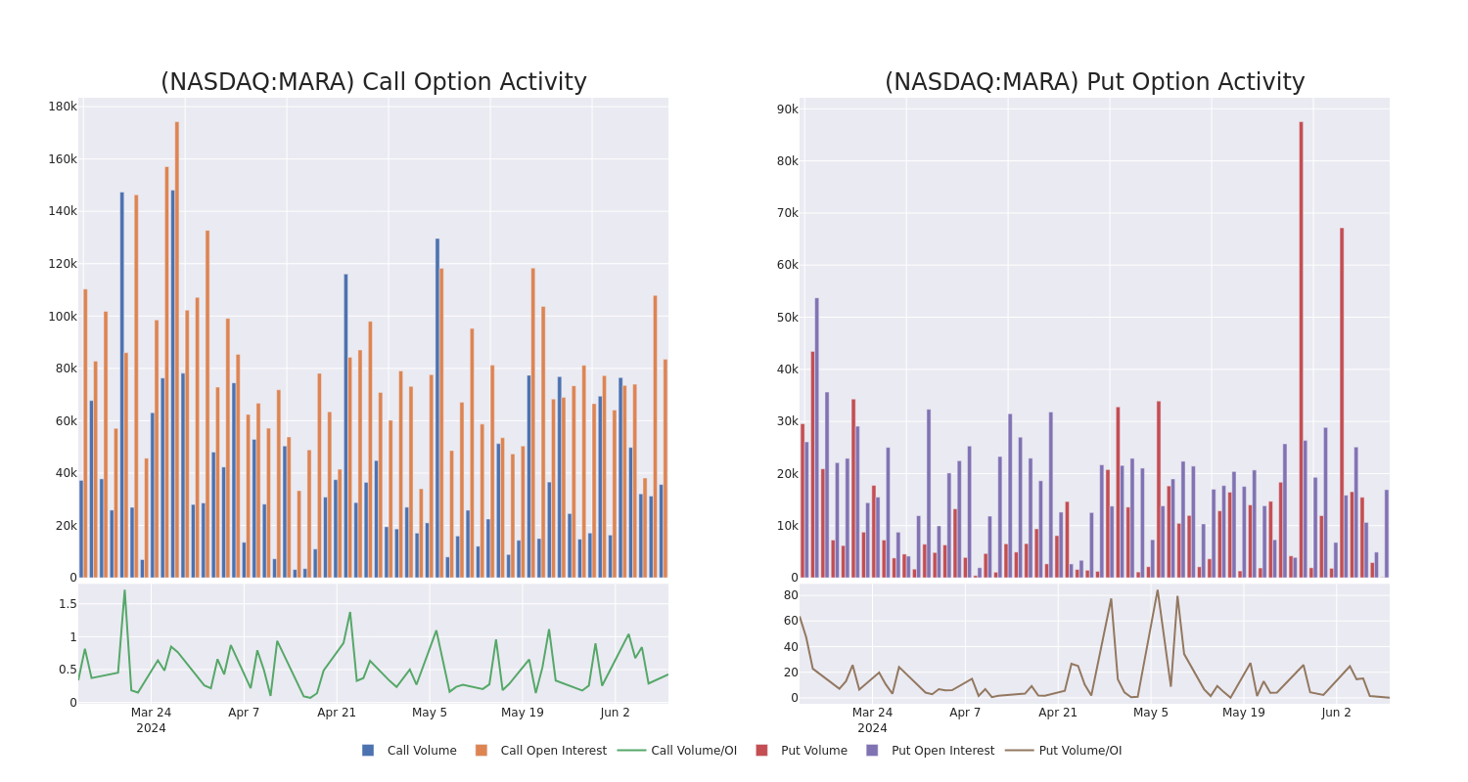Click the 'Put Volume/OI' legend label
The height and width of the screenshot is (782, 1468).
[x=1080, y=751]
